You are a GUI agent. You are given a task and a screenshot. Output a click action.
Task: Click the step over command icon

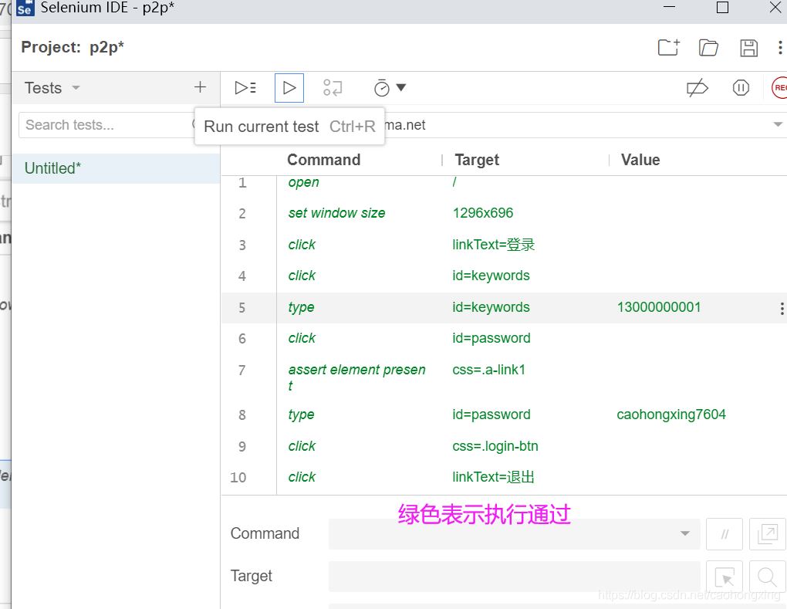tap(333, 88)
